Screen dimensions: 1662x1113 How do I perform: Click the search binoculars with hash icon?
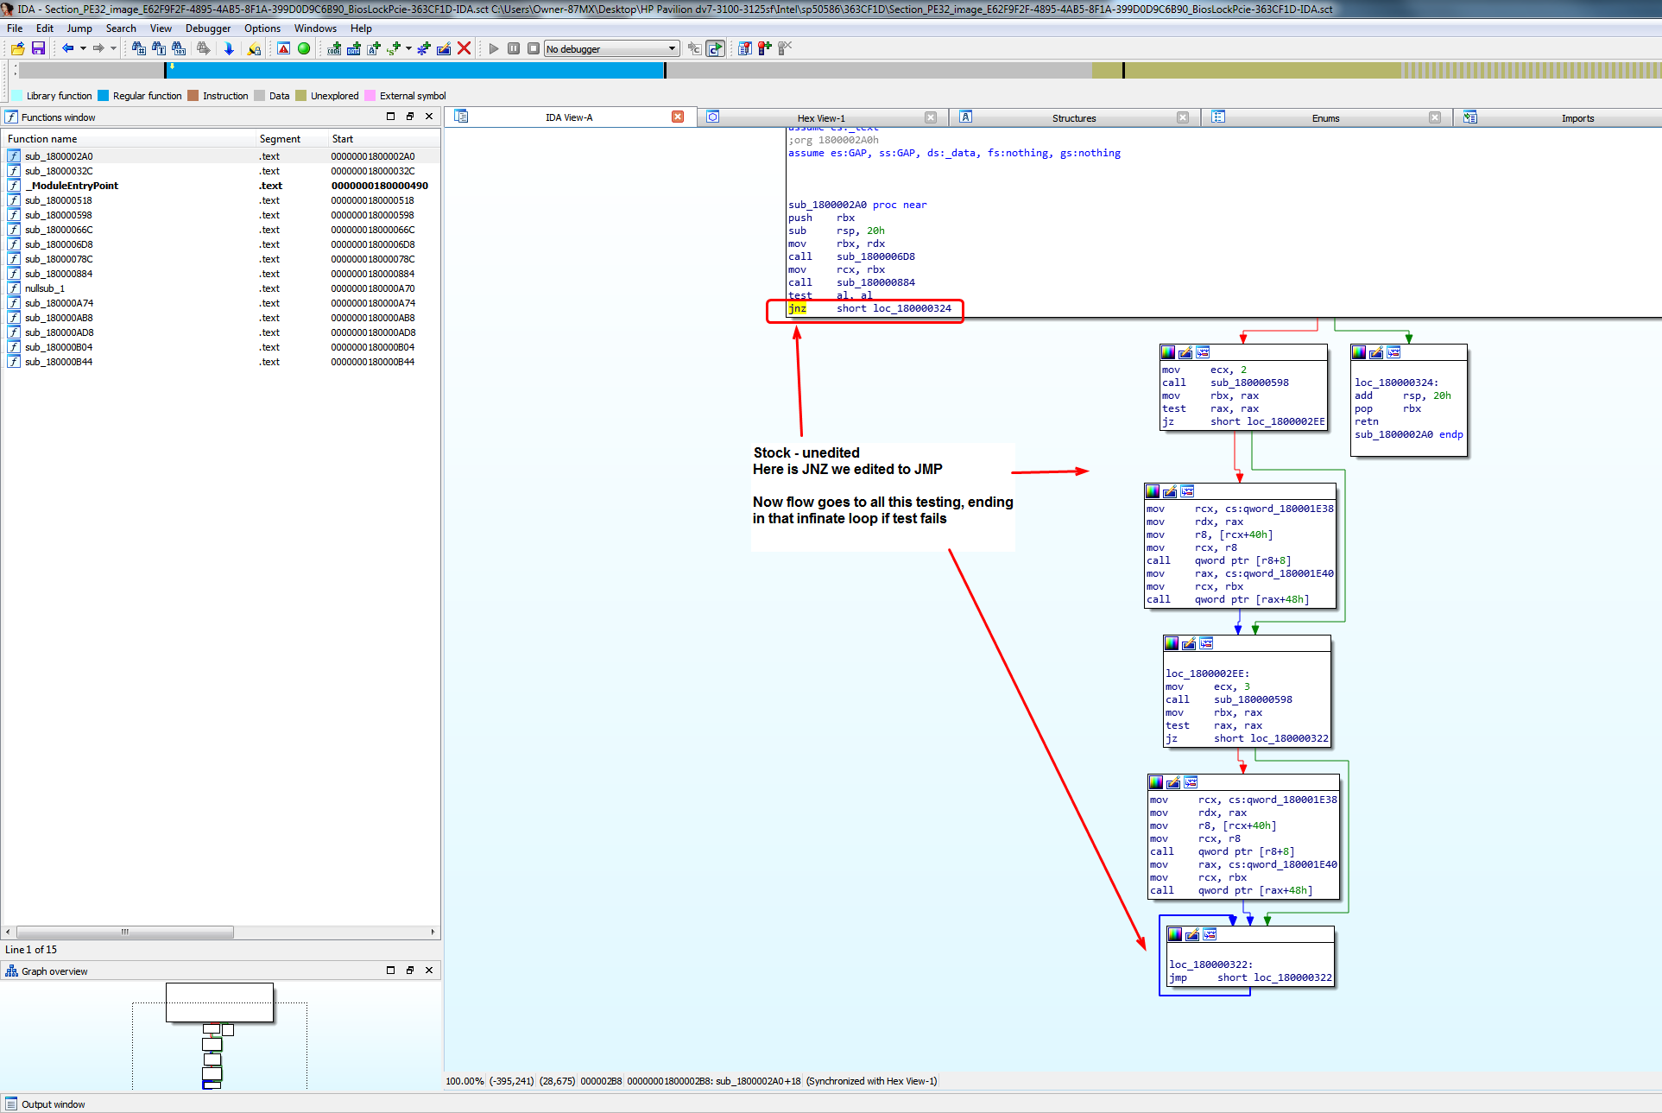(139, 48)
